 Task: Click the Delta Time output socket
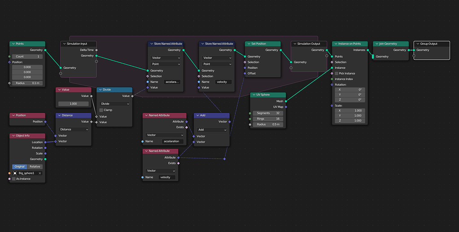pos(96,50)
